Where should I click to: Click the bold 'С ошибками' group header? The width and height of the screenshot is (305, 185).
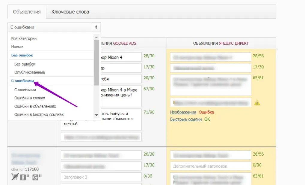coord(22,81)
